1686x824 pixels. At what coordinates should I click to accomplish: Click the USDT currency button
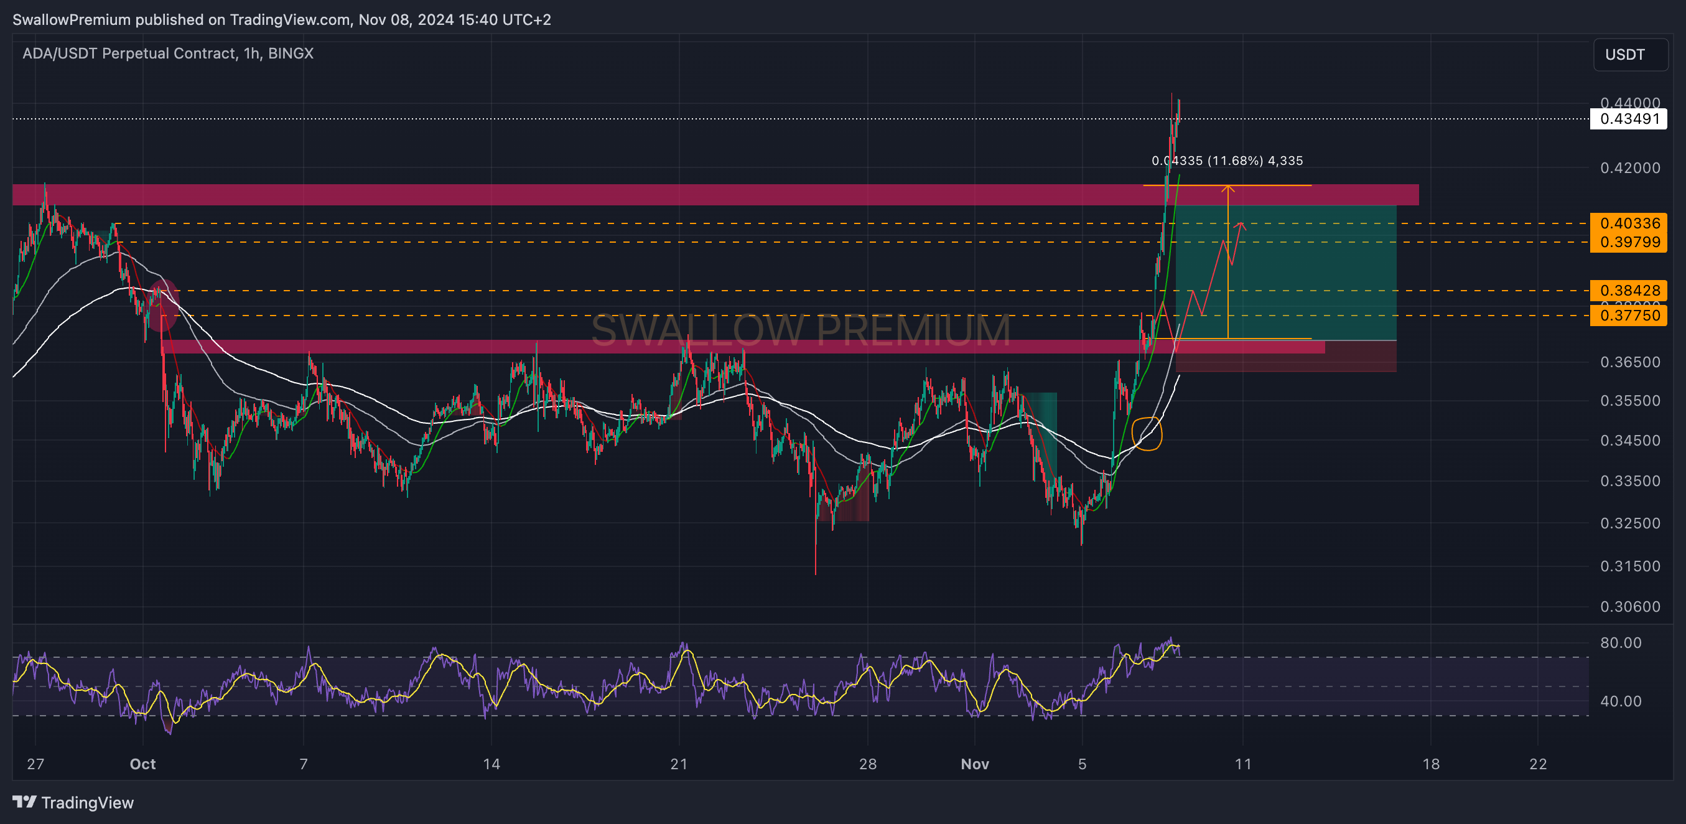click(x=1630, y=54)
